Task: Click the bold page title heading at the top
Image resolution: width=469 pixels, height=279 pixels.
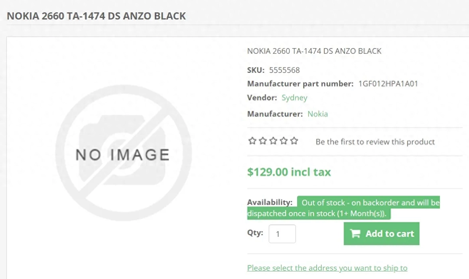Action: click(x=97, y=16)
